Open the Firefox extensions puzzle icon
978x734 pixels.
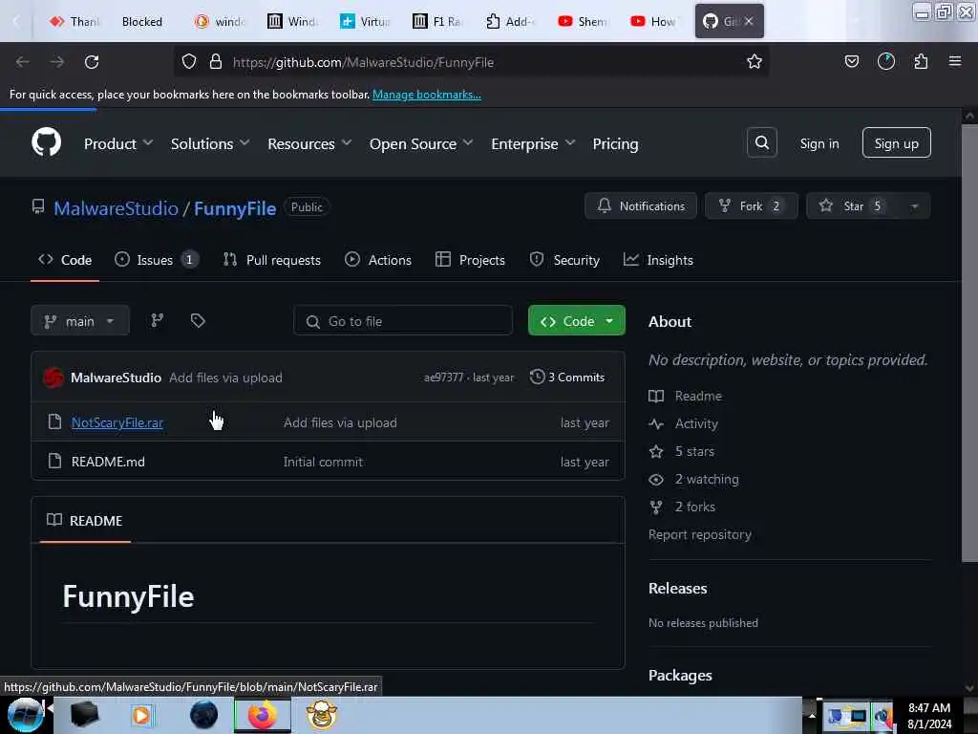pos(921,61)
